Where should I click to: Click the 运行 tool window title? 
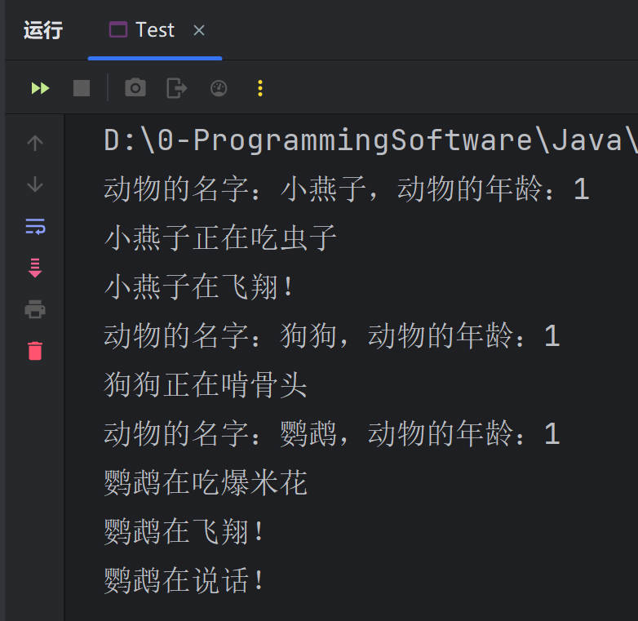43,31
